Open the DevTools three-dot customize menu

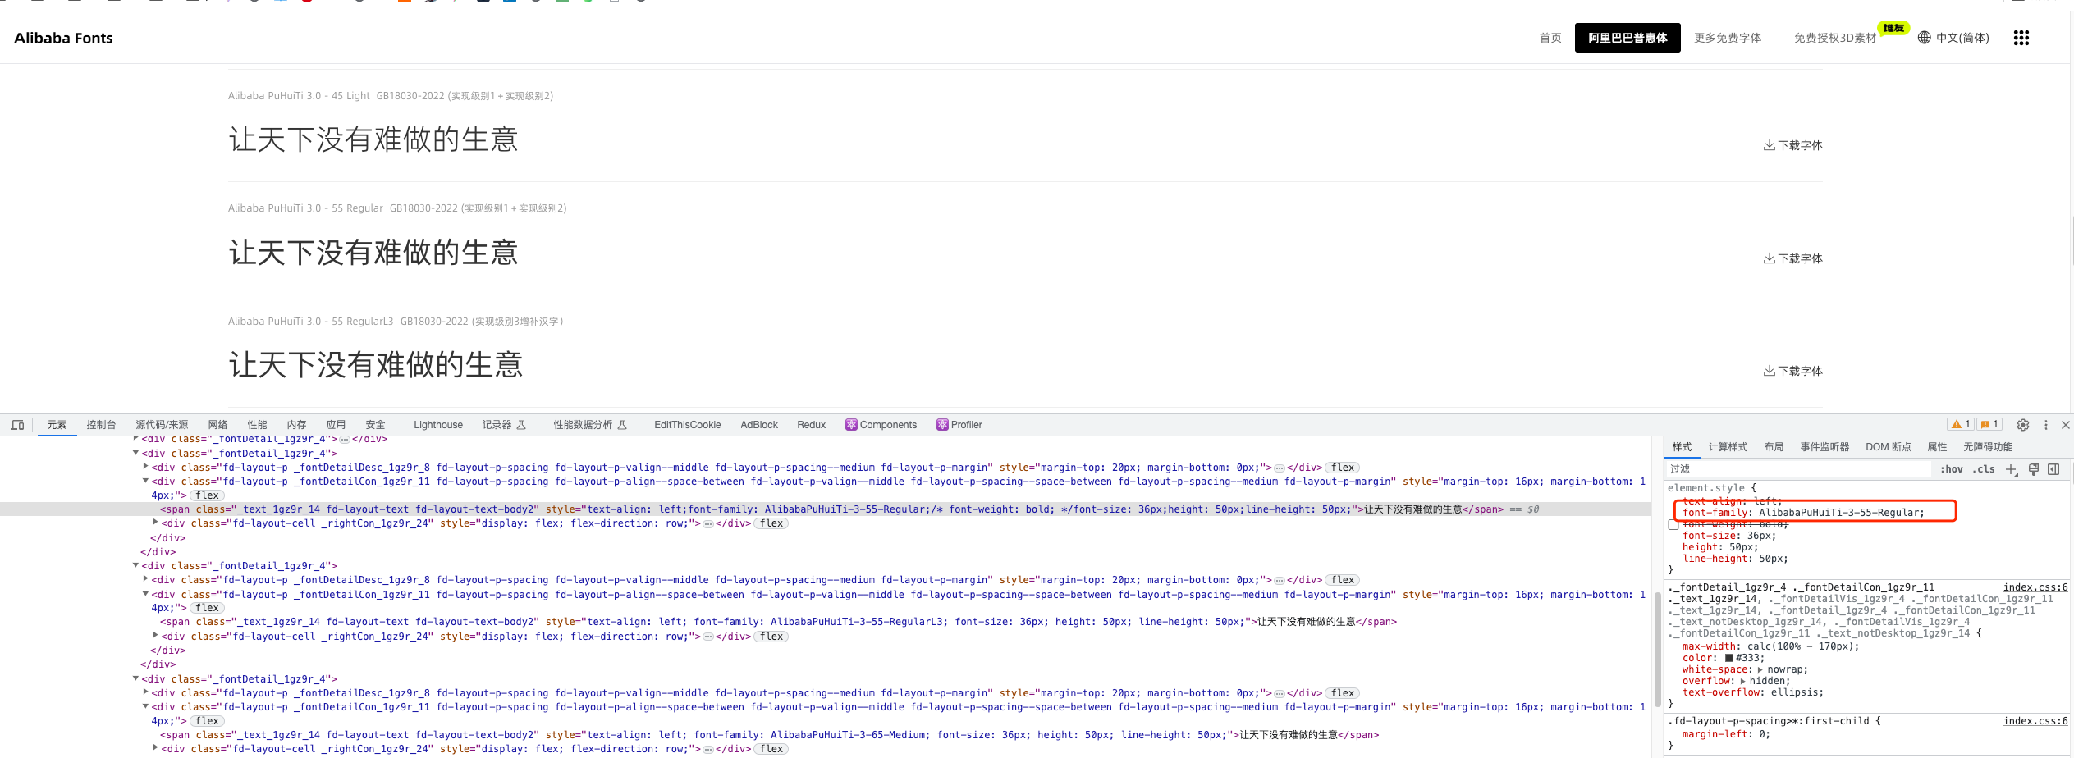click(x=2045, y=425)
